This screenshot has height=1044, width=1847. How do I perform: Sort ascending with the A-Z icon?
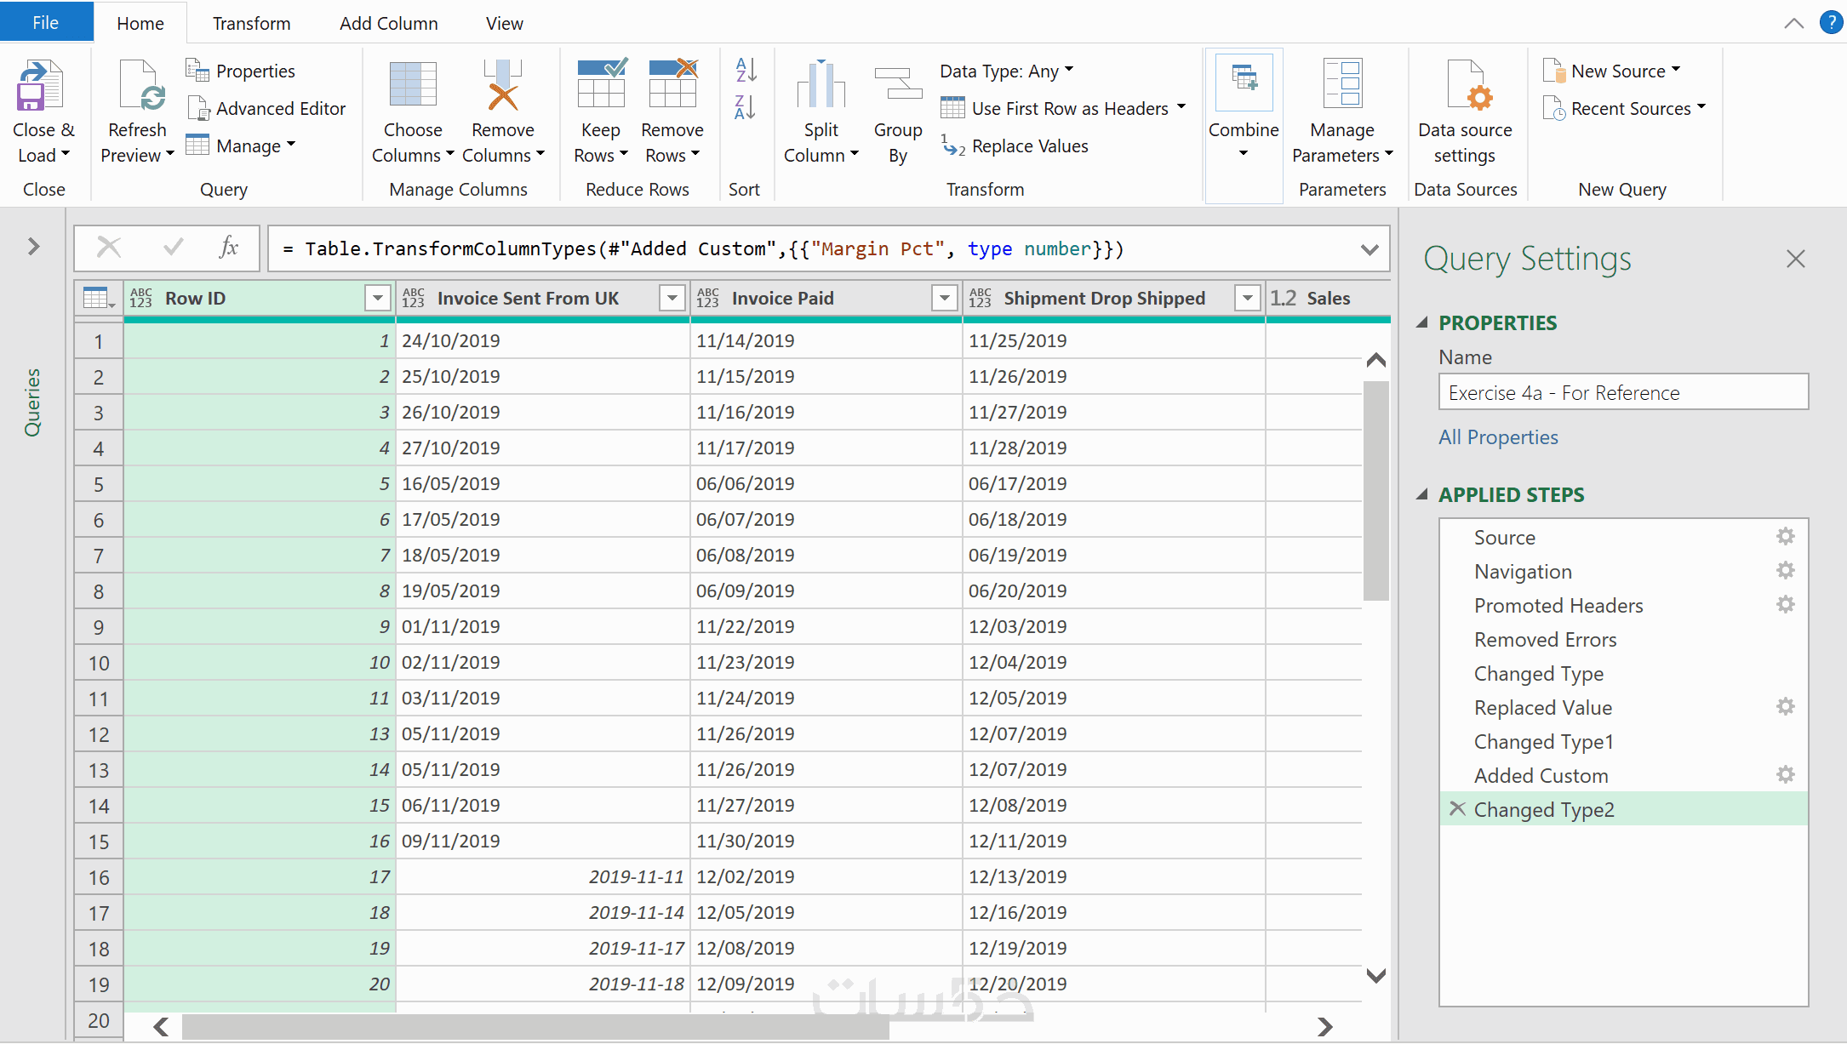point(746,70)
